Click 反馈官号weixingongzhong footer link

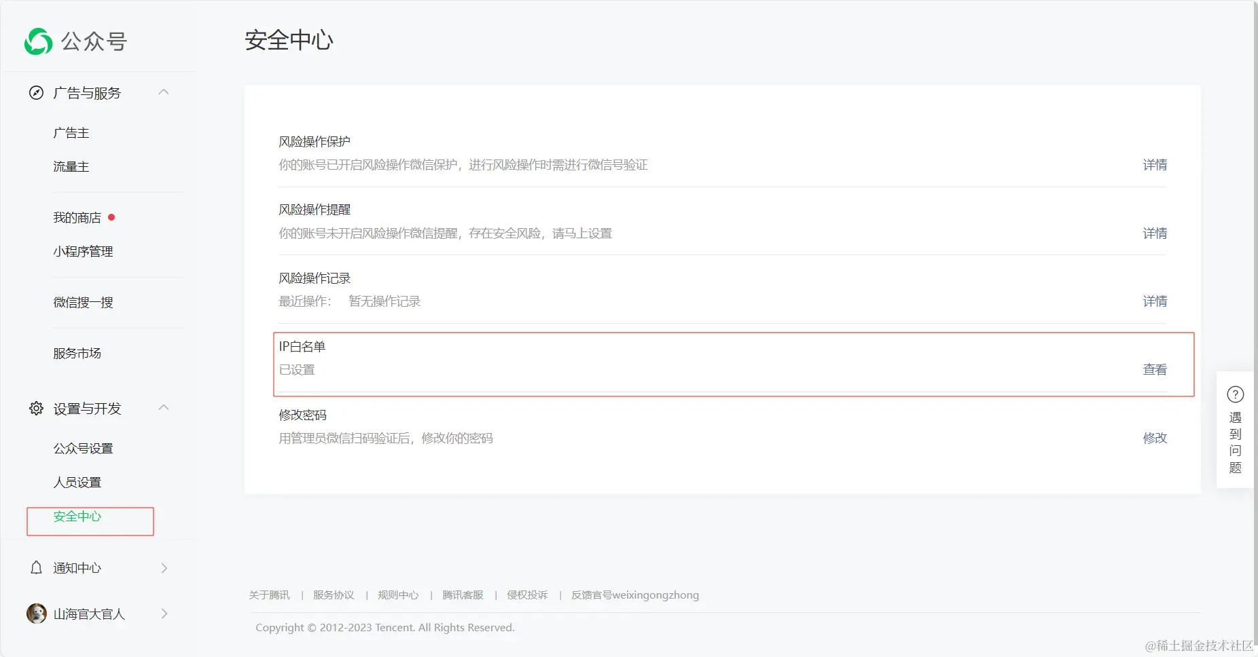point(635,595)
